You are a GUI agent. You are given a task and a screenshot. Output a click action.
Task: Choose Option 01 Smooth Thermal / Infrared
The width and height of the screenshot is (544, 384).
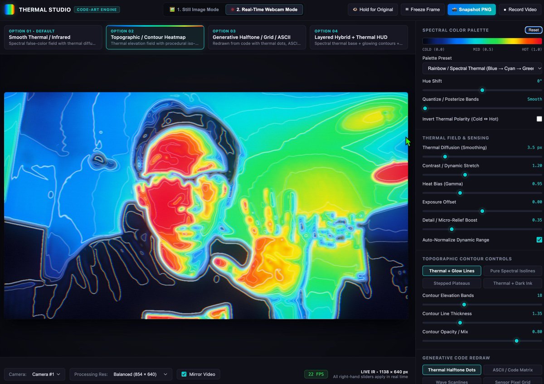coord(53,37)
